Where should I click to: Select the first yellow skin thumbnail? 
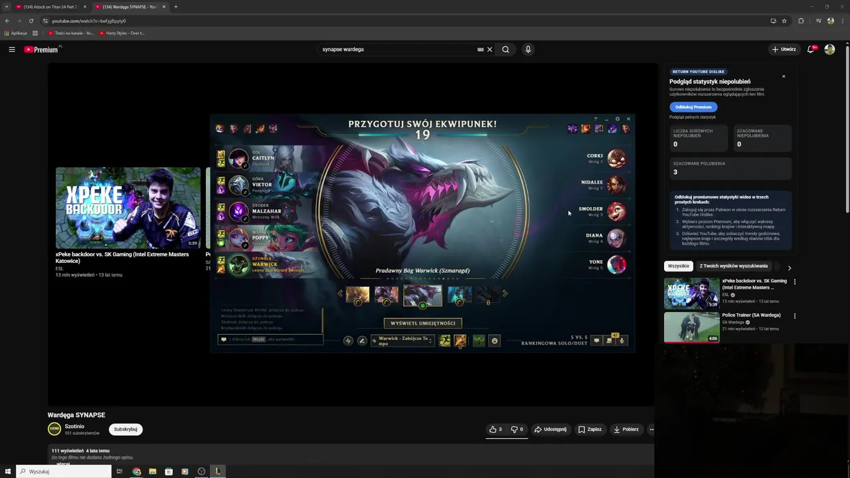(357, 295)
